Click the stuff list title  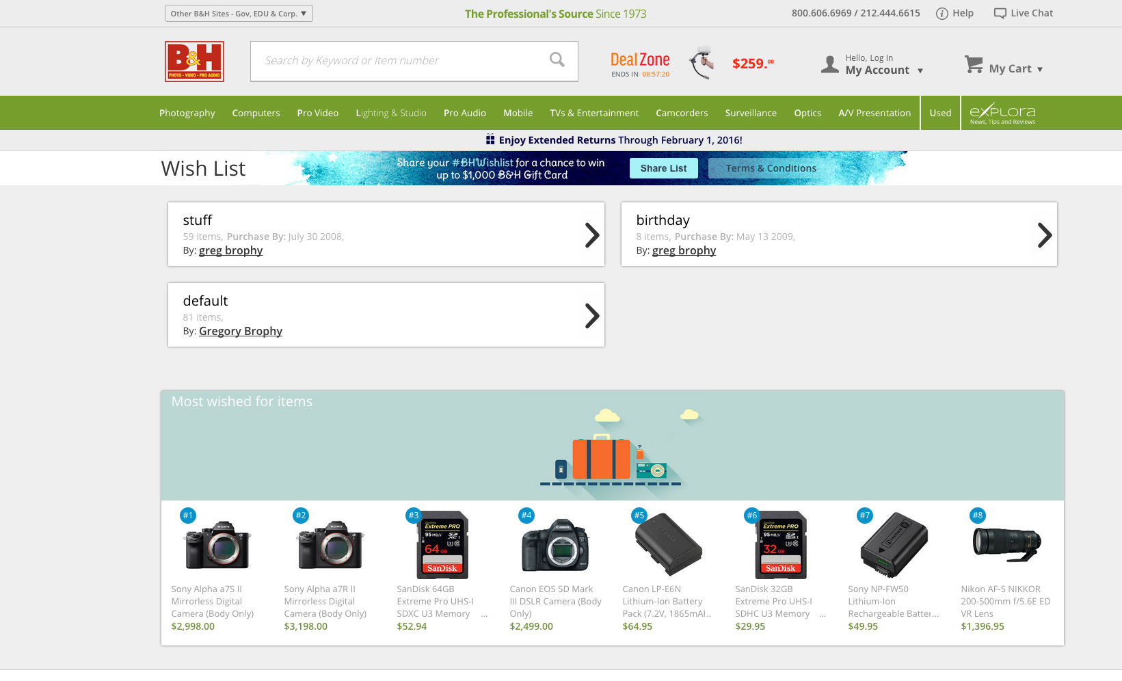198,220
